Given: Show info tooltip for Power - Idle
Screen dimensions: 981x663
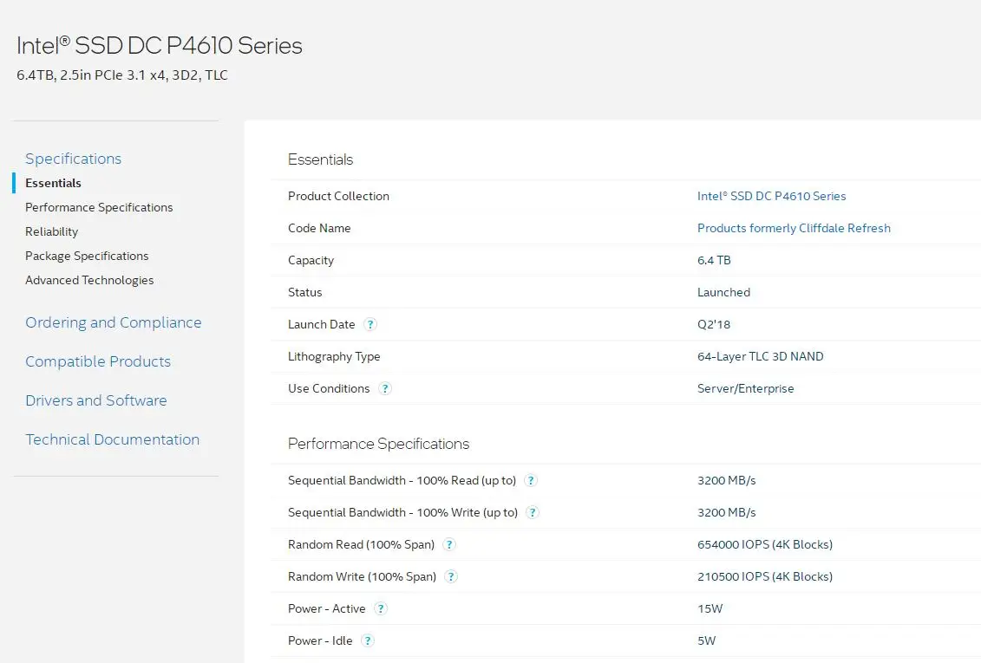Looking at the screenshot, I should pos(368,640).
